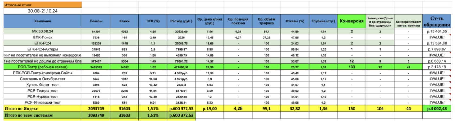Image resolution: width=455 pixels, height=125 pixels.
Task: Click the 'Отказы (%)' header cell
Action: 295,21
